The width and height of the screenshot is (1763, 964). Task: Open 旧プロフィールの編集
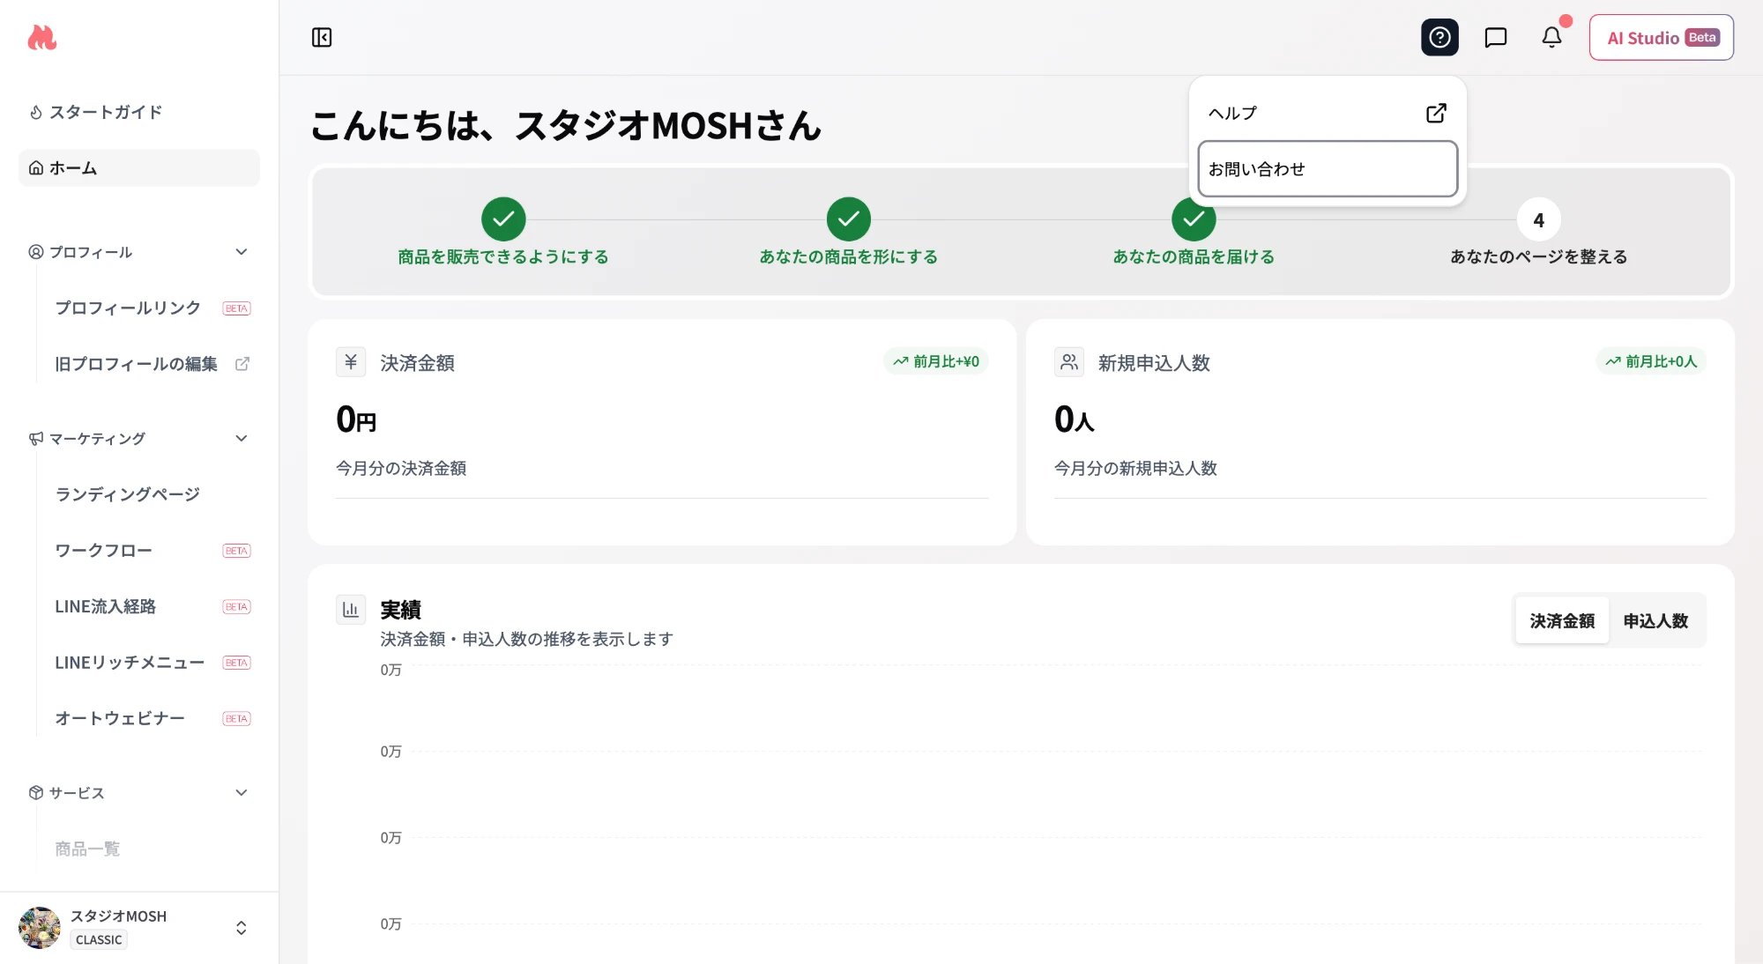click(136, 364)
